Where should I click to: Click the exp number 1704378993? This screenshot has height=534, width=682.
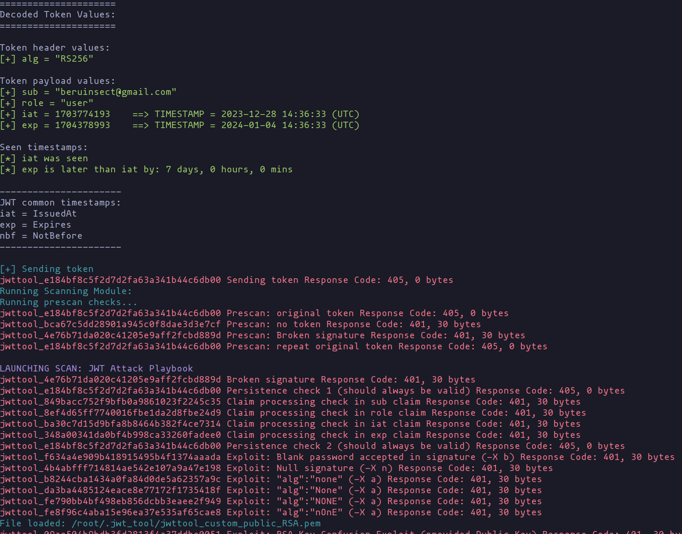coord(82,125)
